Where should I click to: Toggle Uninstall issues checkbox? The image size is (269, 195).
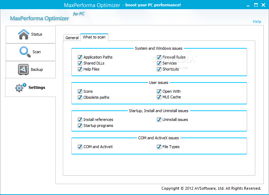coord(159,120)
